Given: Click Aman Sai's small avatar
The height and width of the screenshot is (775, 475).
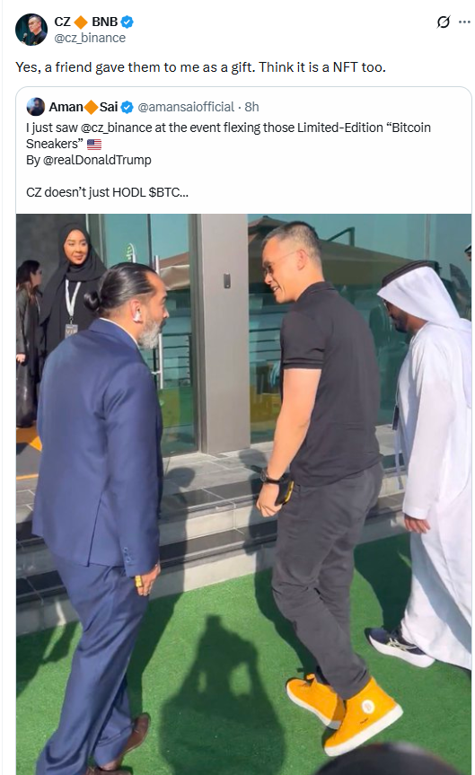Looking at the screenshot, I should click(36, 107).
